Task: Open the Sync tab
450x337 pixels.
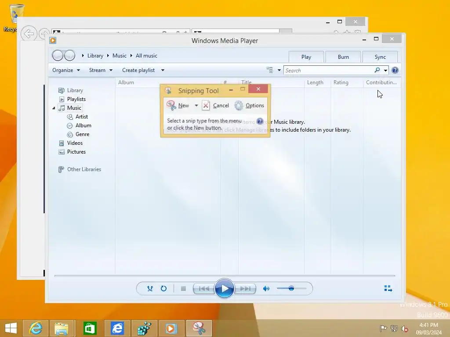Action: point(380,57)
